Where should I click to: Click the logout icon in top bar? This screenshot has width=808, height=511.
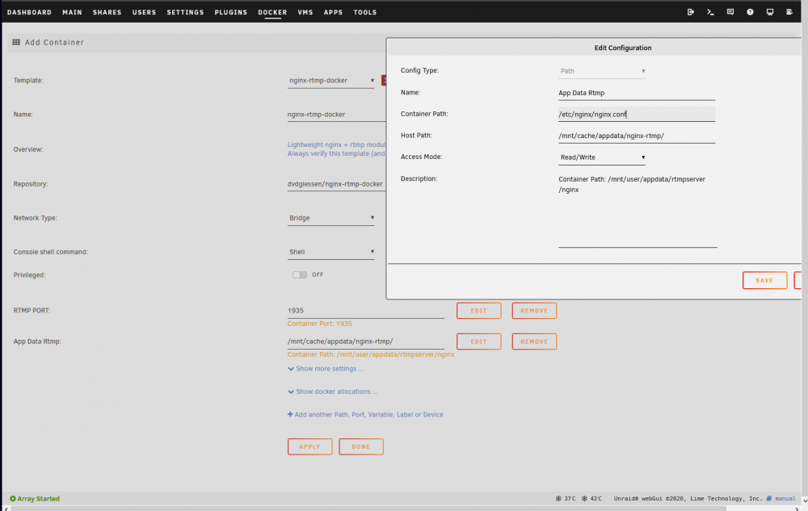(x=691, y=12)
